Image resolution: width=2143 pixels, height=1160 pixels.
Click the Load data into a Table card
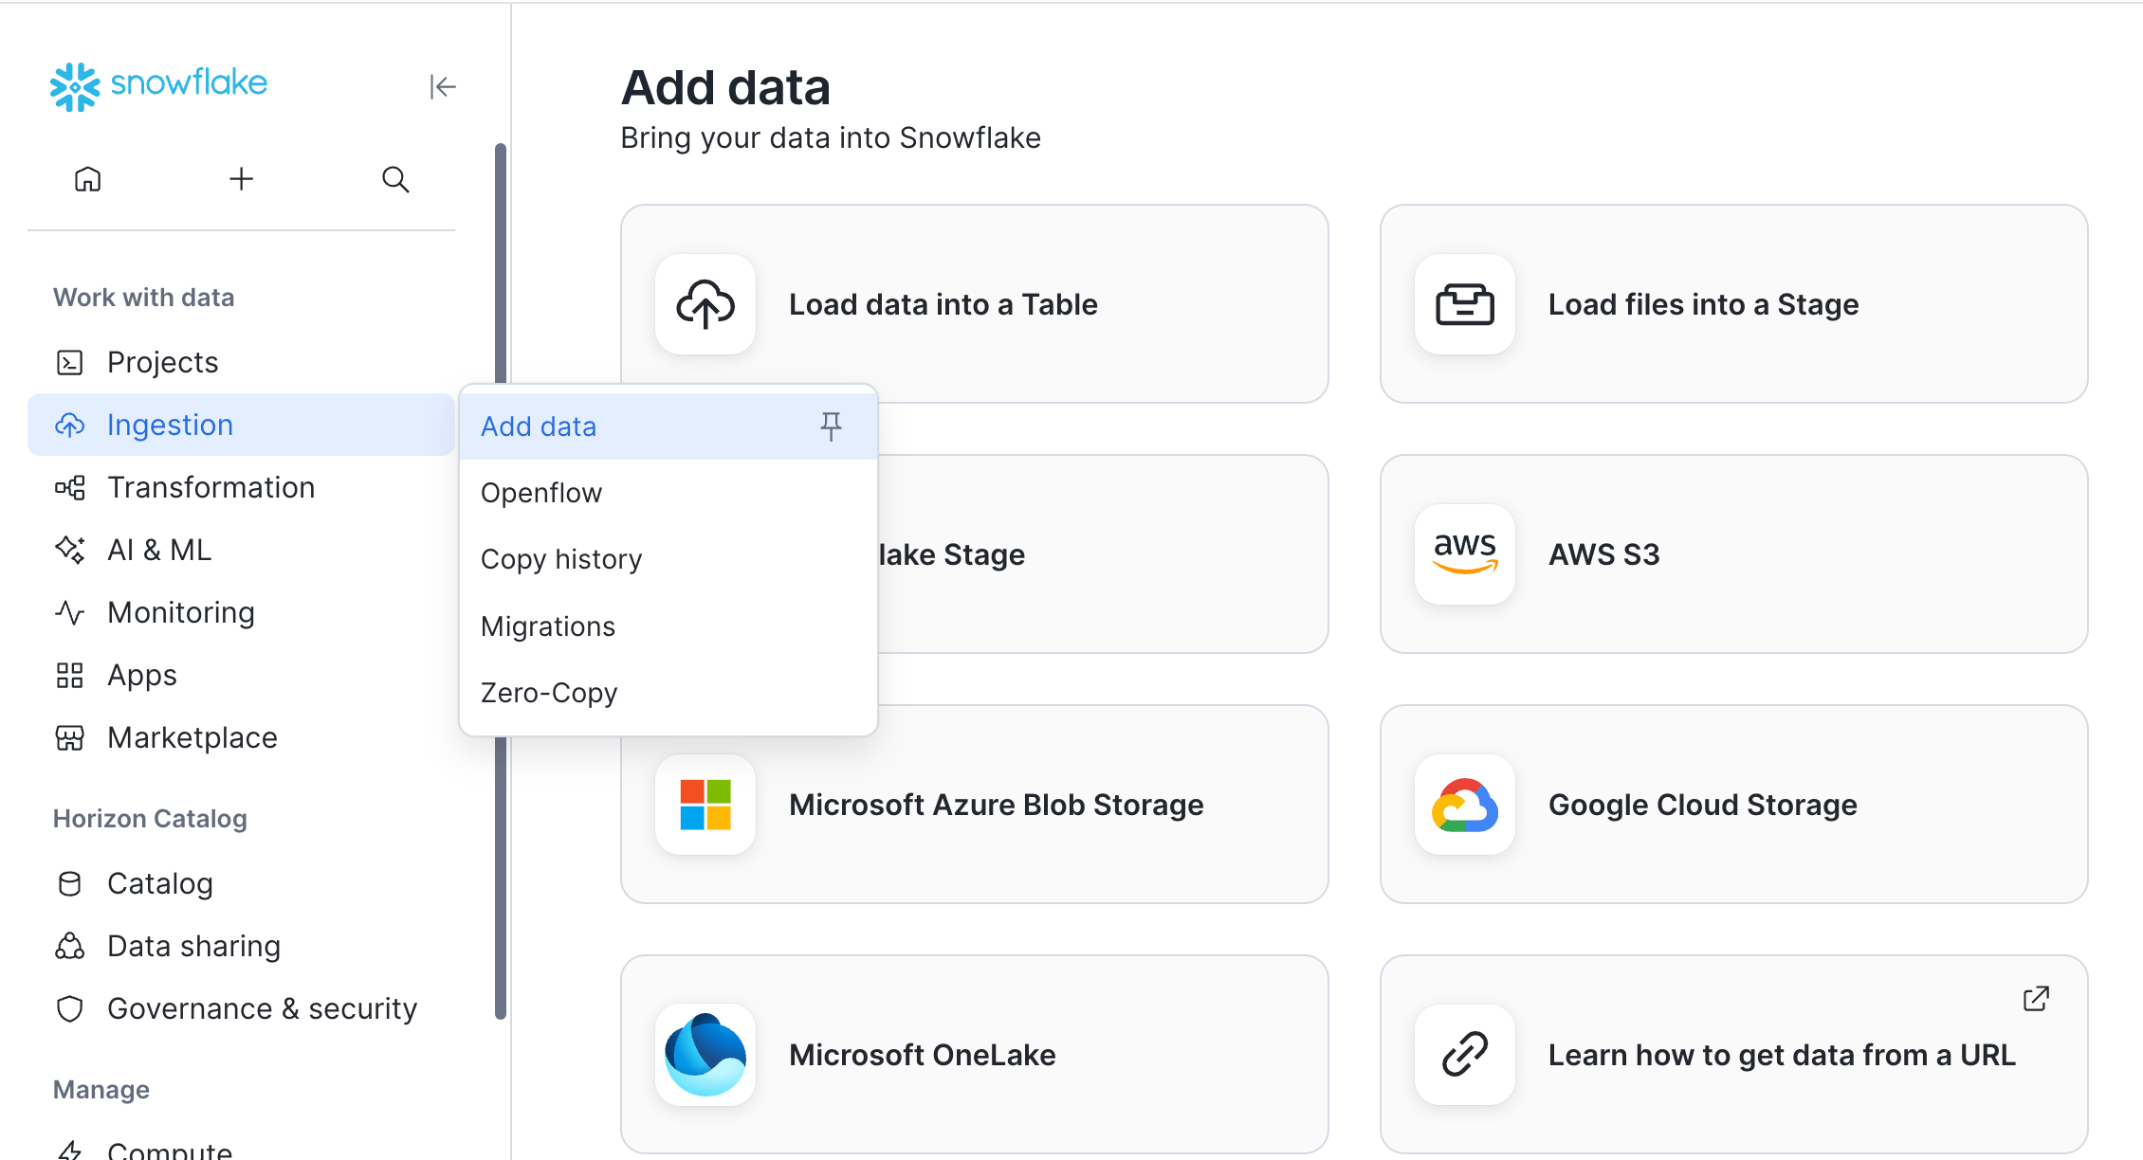pos(975,304)
